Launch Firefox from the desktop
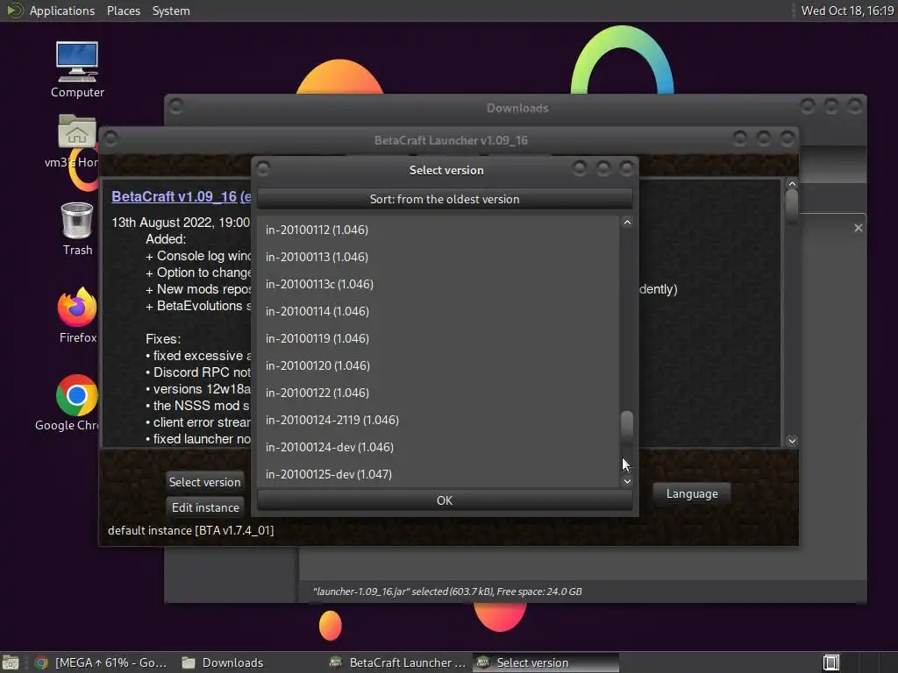The image size is (898, 673). [77, 315]
